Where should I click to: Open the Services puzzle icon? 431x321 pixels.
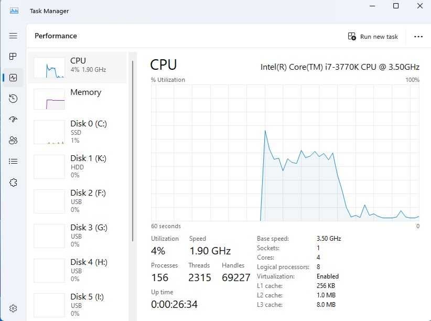[13, 183]
